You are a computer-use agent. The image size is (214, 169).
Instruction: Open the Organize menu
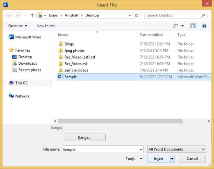pyautogui.click(x=17, y=26)
